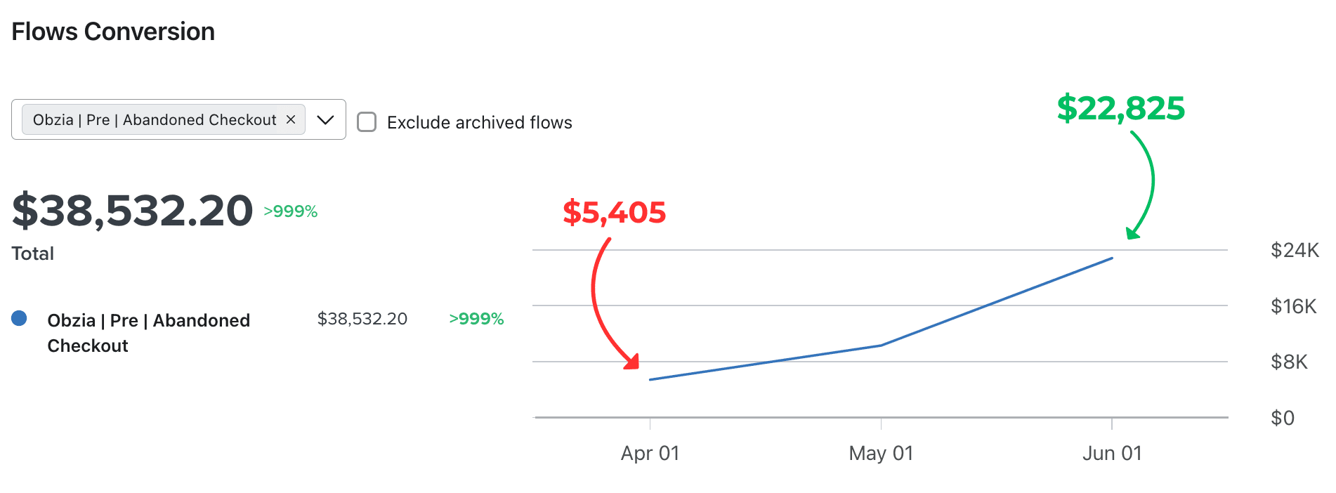Click the red $5,405 annotation
The height and width of the screenshot is (493, 1336).
(615, 212)
